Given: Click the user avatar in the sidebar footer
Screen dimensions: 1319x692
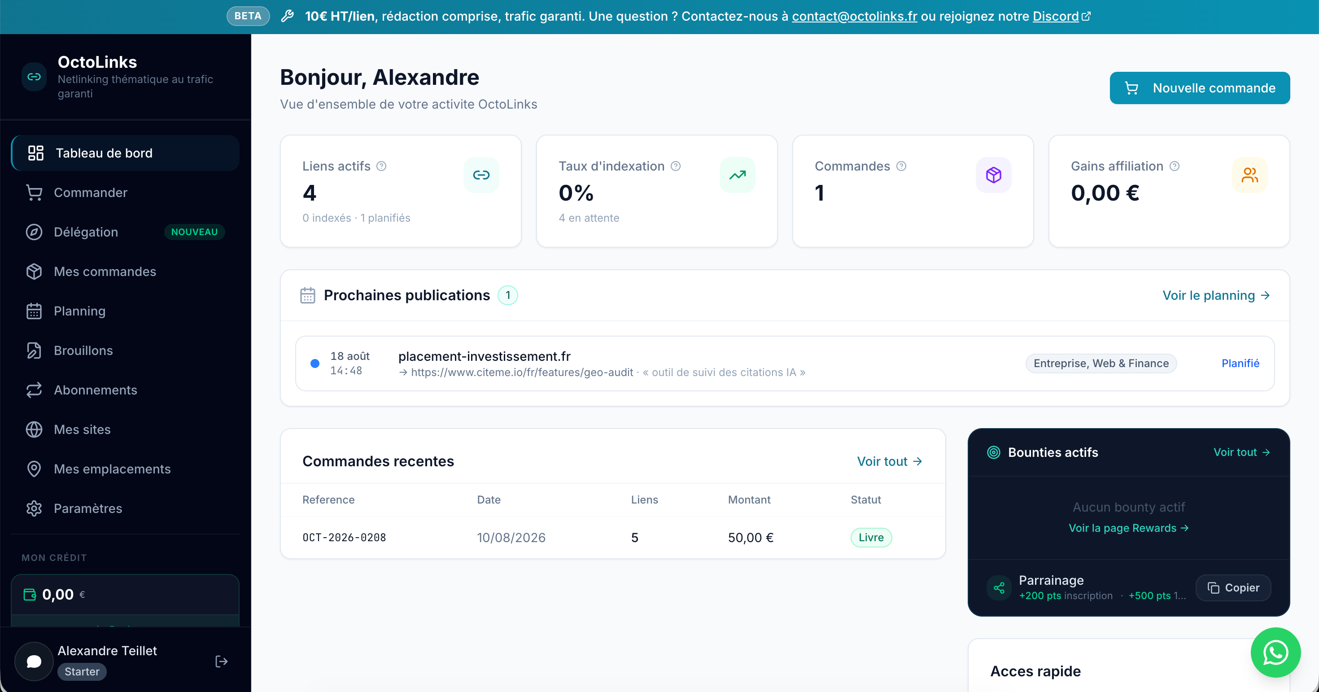Looking at the screenshot, I should (x=34, y=661).
